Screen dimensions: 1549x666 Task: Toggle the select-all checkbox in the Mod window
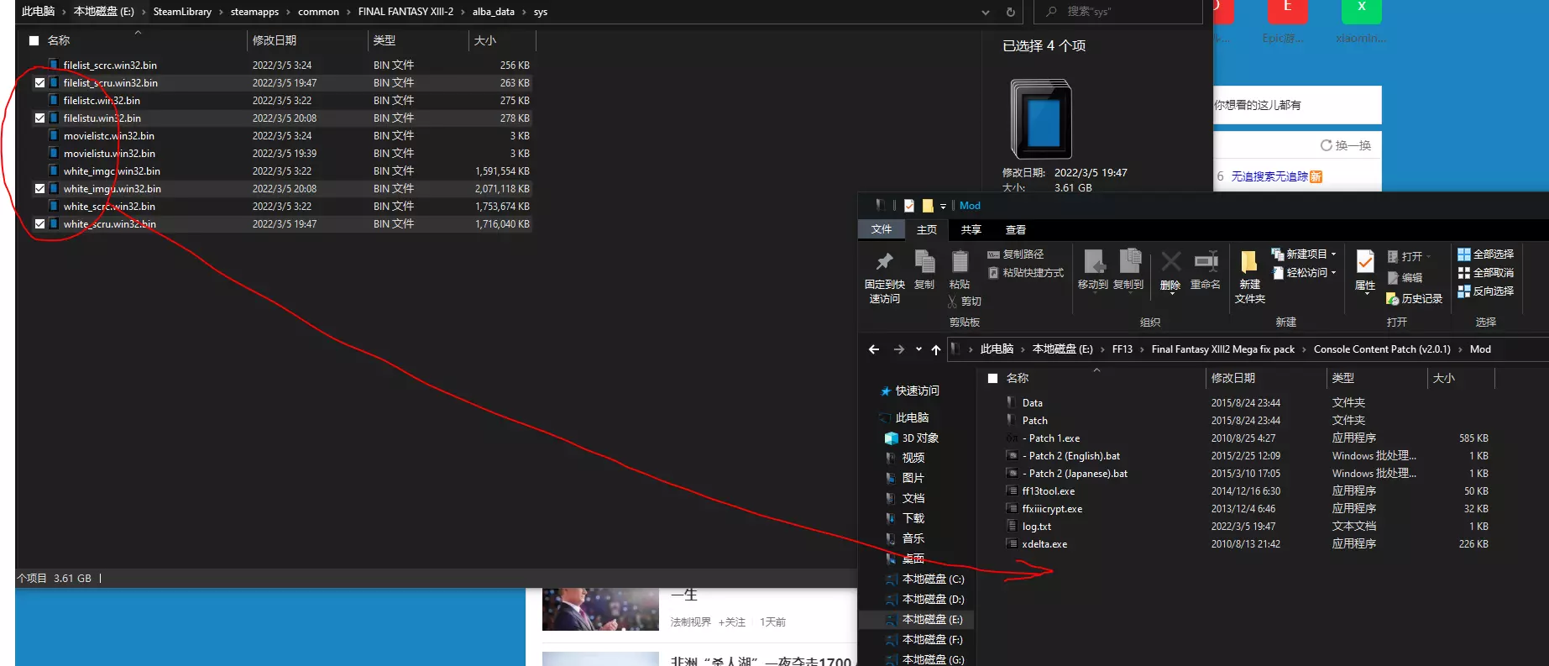(x=992, y=379)
